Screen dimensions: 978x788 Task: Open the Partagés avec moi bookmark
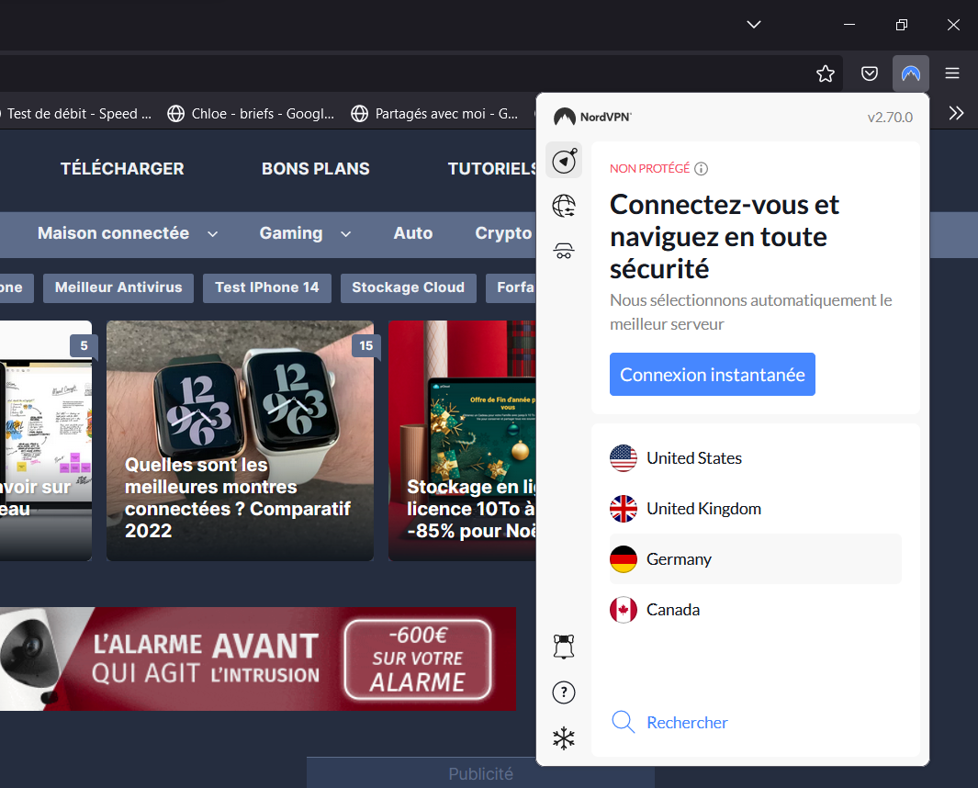[x=434, y=114]
